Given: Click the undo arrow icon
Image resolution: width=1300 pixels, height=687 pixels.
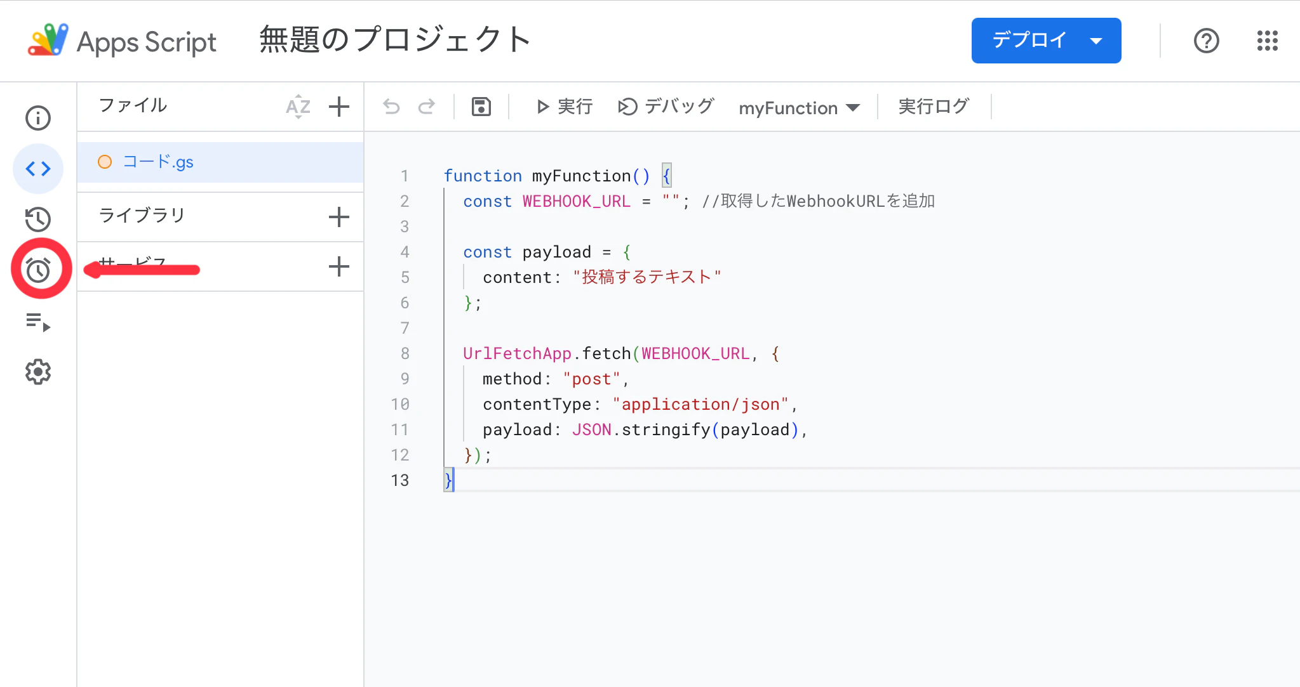Looking at the screenshot, I should (x=391, y=107).
